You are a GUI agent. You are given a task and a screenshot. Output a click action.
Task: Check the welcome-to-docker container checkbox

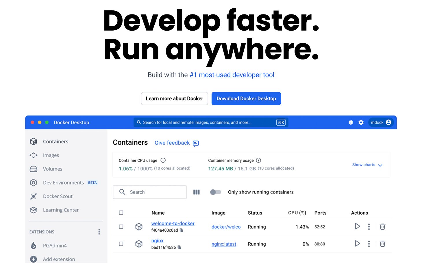(x=121, y=227)
